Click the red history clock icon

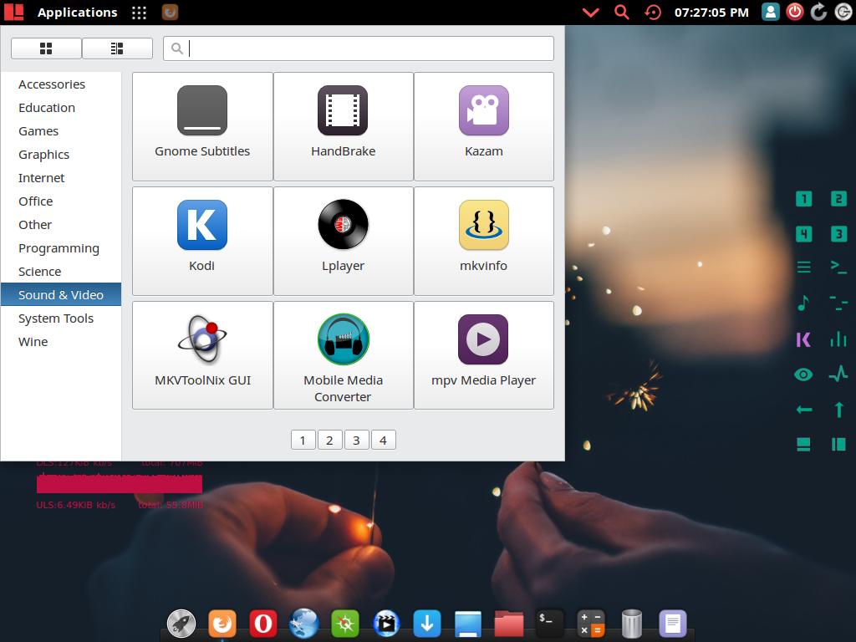coord(653,12)
